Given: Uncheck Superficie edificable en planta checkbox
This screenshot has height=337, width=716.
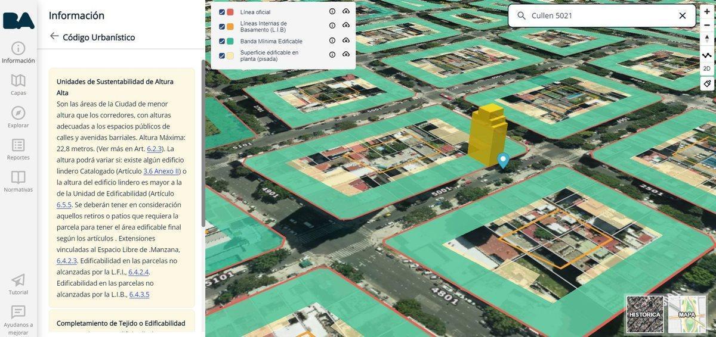Looking at the screenshot, I should pyautogui.click(x=222, y=55).
